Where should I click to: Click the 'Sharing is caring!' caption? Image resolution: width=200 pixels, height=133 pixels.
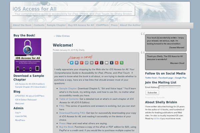(81, 57)
